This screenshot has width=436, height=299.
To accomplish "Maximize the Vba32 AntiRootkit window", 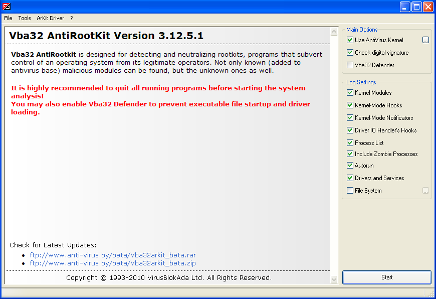I will click(x=416, y=7).
